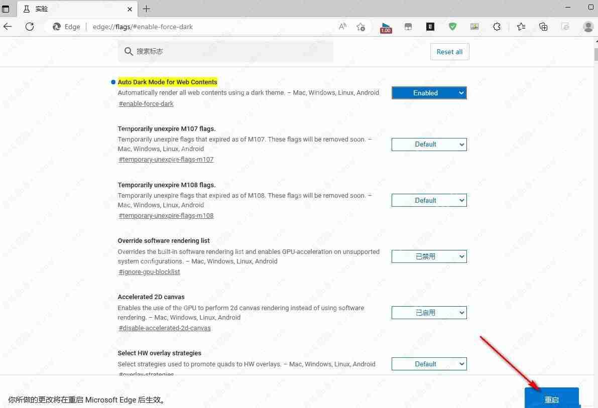Screen dimensions: 598x408
Task: Open dropdown for unexpire M108 flags
Action: (x=429, y=200)
